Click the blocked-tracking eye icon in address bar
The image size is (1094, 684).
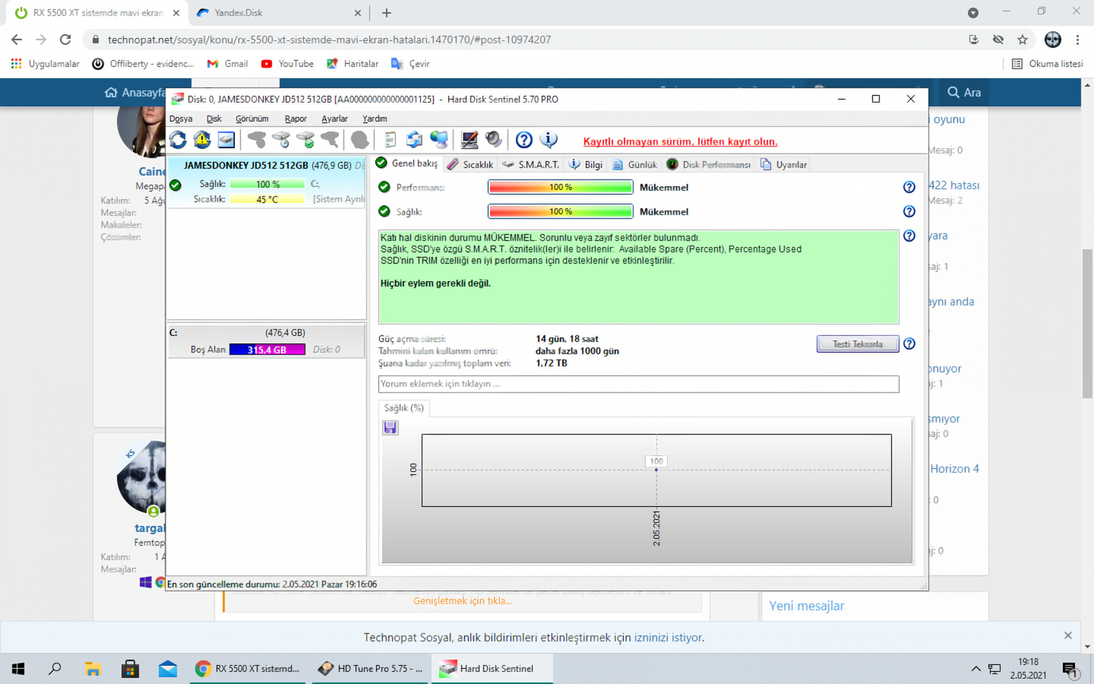point(998,39)
